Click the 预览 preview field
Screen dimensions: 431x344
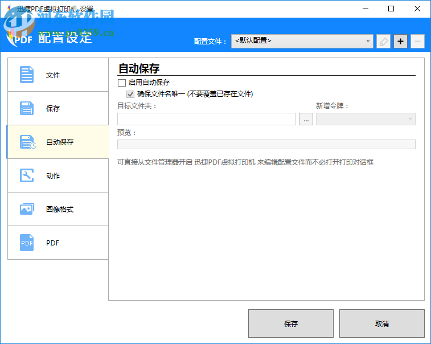point(266,144)
